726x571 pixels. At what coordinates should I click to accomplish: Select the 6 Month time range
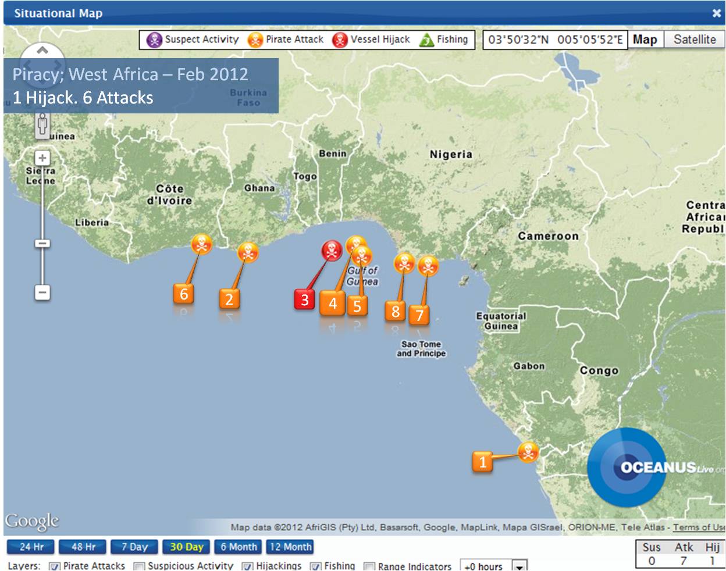(x=239, y=547)
